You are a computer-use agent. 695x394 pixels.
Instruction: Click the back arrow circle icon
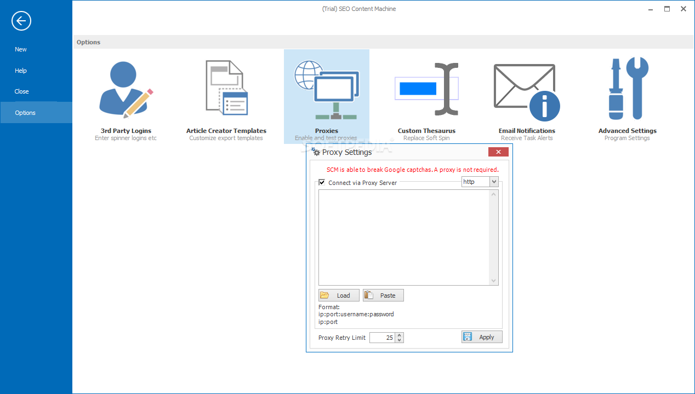pyautogui.click(x=21, y=21)
